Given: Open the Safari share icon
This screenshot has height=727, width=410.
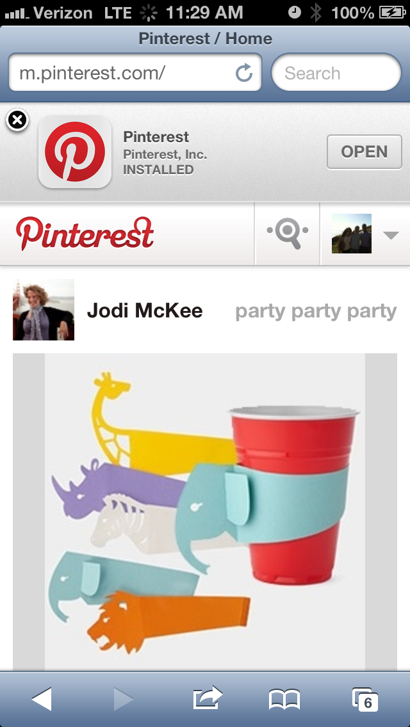Looking at the screenshot, I should pos(208,698).
